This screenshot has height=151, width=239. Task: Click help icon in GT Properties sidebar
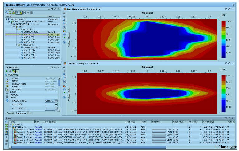[7, 100]
